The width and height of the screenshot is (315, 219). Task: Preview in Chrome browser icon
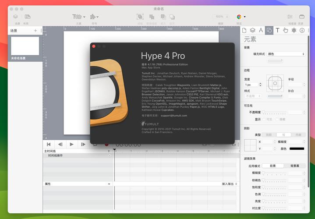pos(239,17)
